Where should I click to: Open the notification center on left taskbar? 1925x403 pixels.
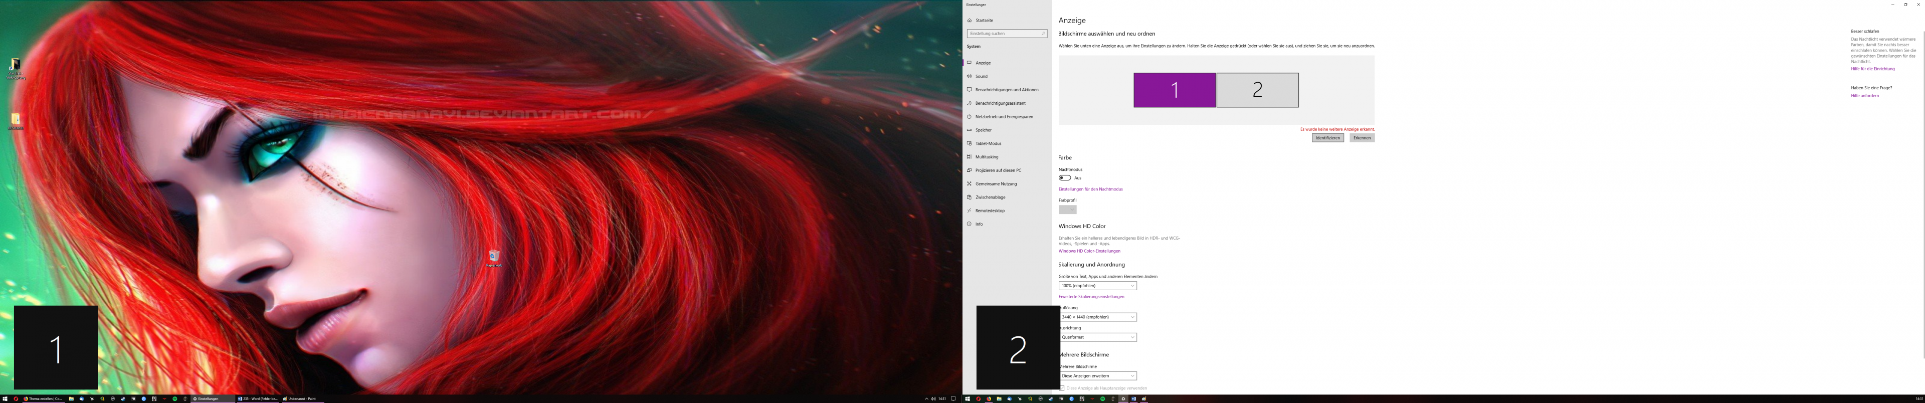(953, 398)
